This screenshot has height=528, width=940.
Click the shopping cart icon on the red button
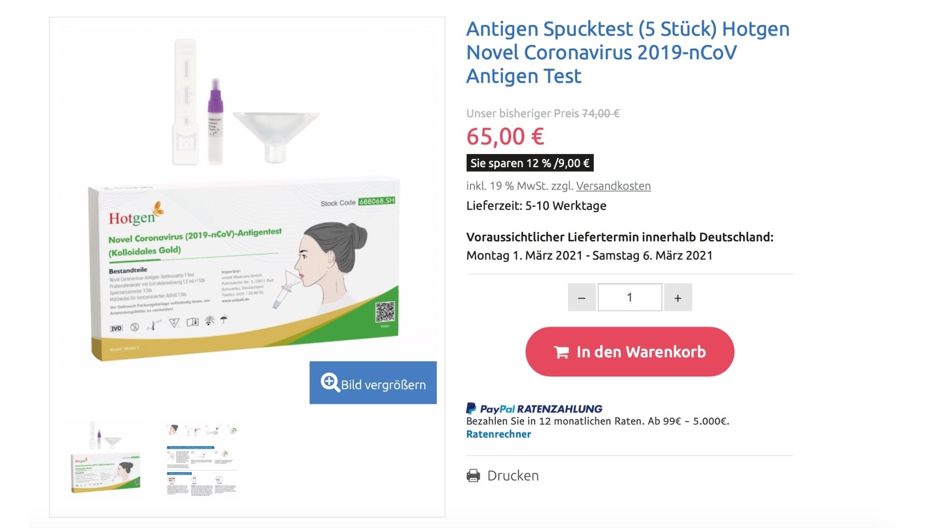point(561,352)
